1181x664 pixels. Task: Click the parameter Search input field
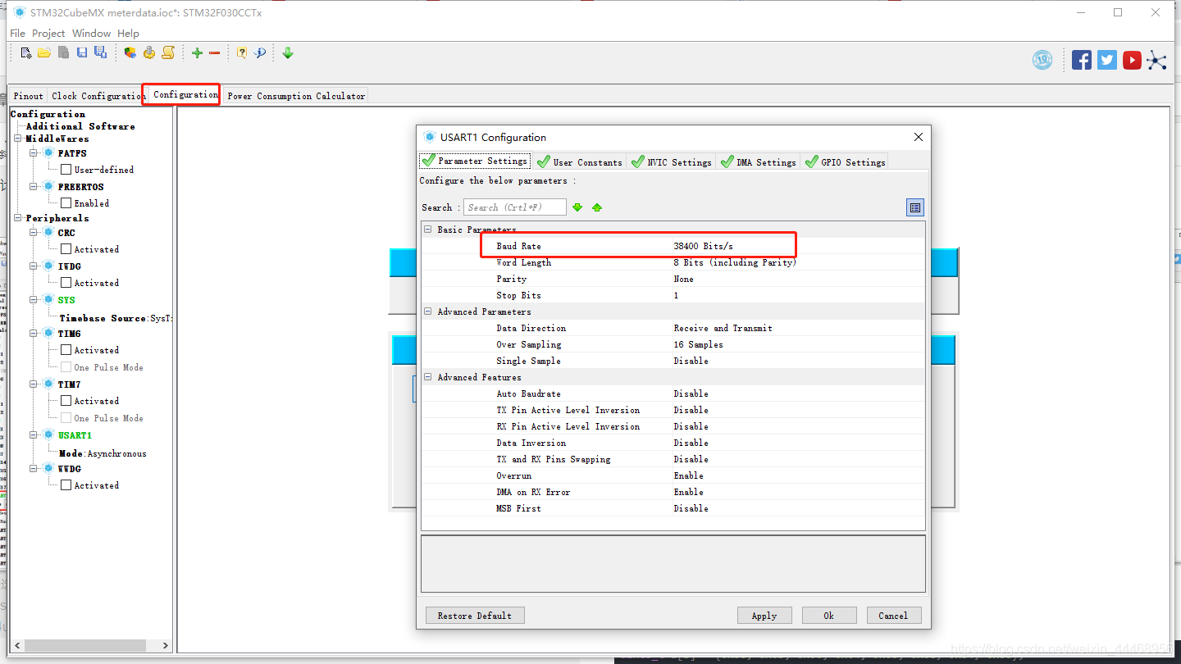click(515, 207)
